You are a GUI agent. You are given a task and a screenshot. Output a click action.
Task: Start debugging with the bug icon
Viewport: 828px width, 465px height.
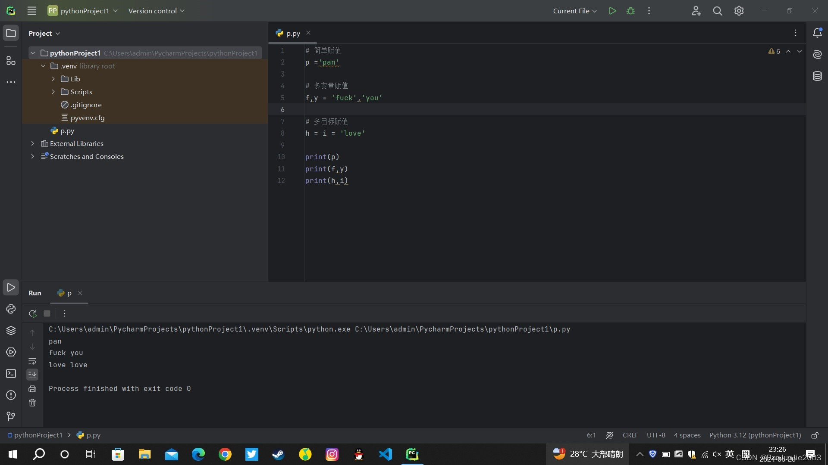(x=630, y=11)
